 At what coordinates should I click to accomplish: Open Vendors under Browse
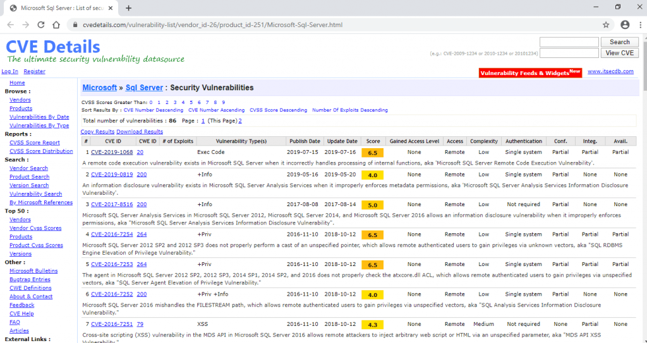[20, 100]
